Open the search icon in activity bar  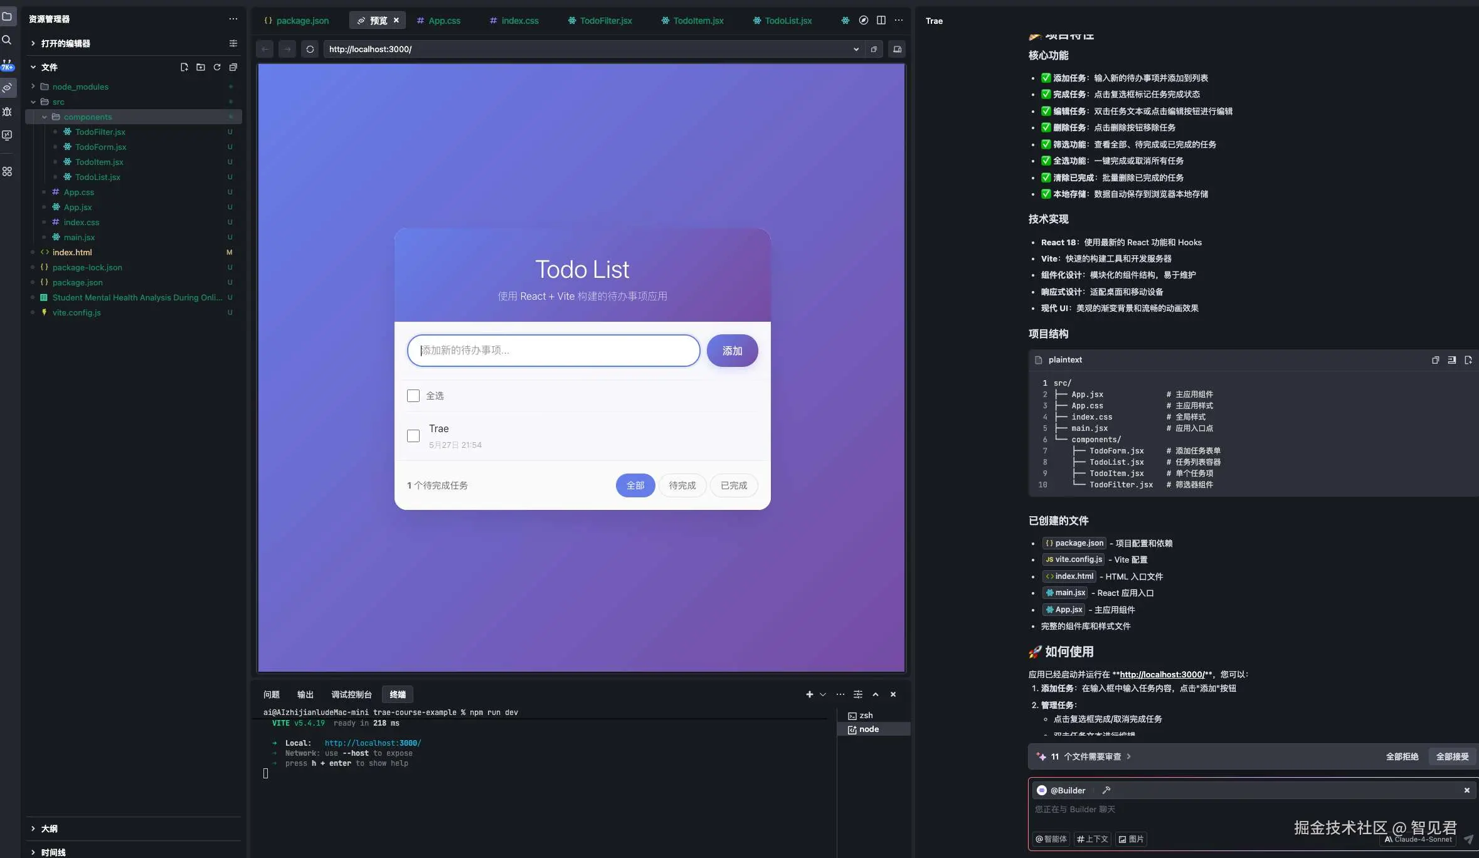tap(7, 40)
